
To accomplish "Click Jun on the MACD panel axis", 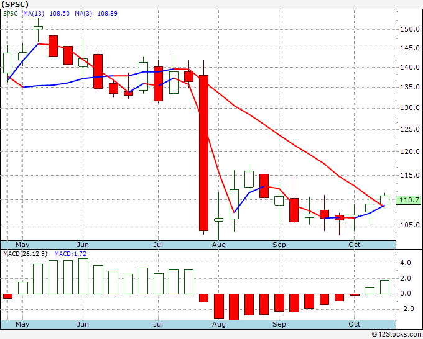I will point(83,324).
